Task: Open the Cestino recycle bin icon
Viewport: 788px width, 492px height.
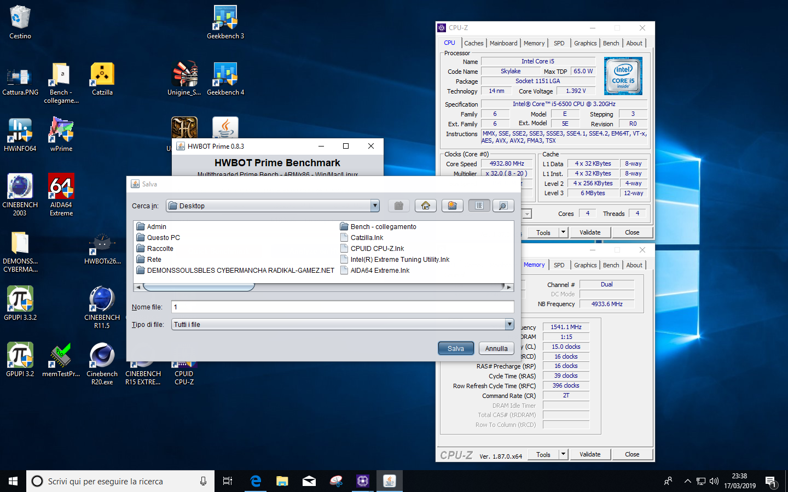Action: pos(20,22)
